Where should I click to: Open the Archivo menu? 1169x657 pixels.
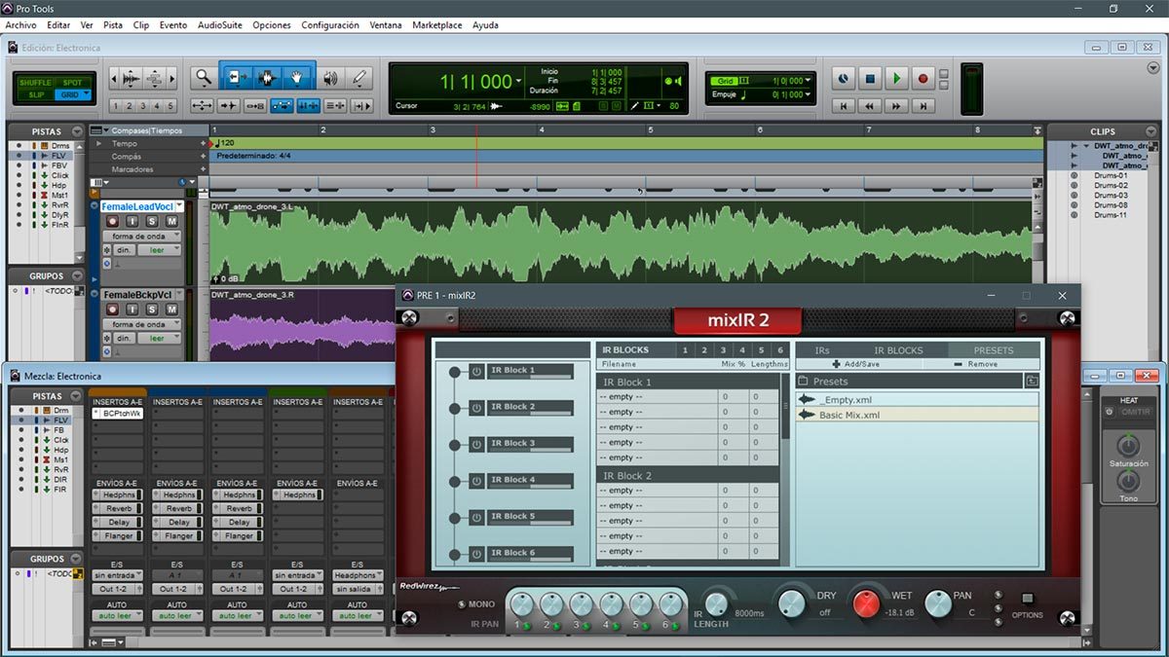(20, 25)
